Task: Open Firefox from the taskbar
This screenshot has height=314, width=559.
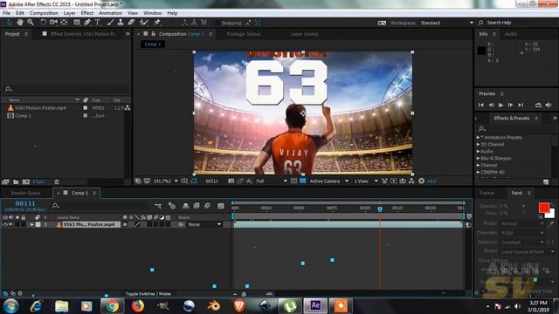Action: point(138,306)
